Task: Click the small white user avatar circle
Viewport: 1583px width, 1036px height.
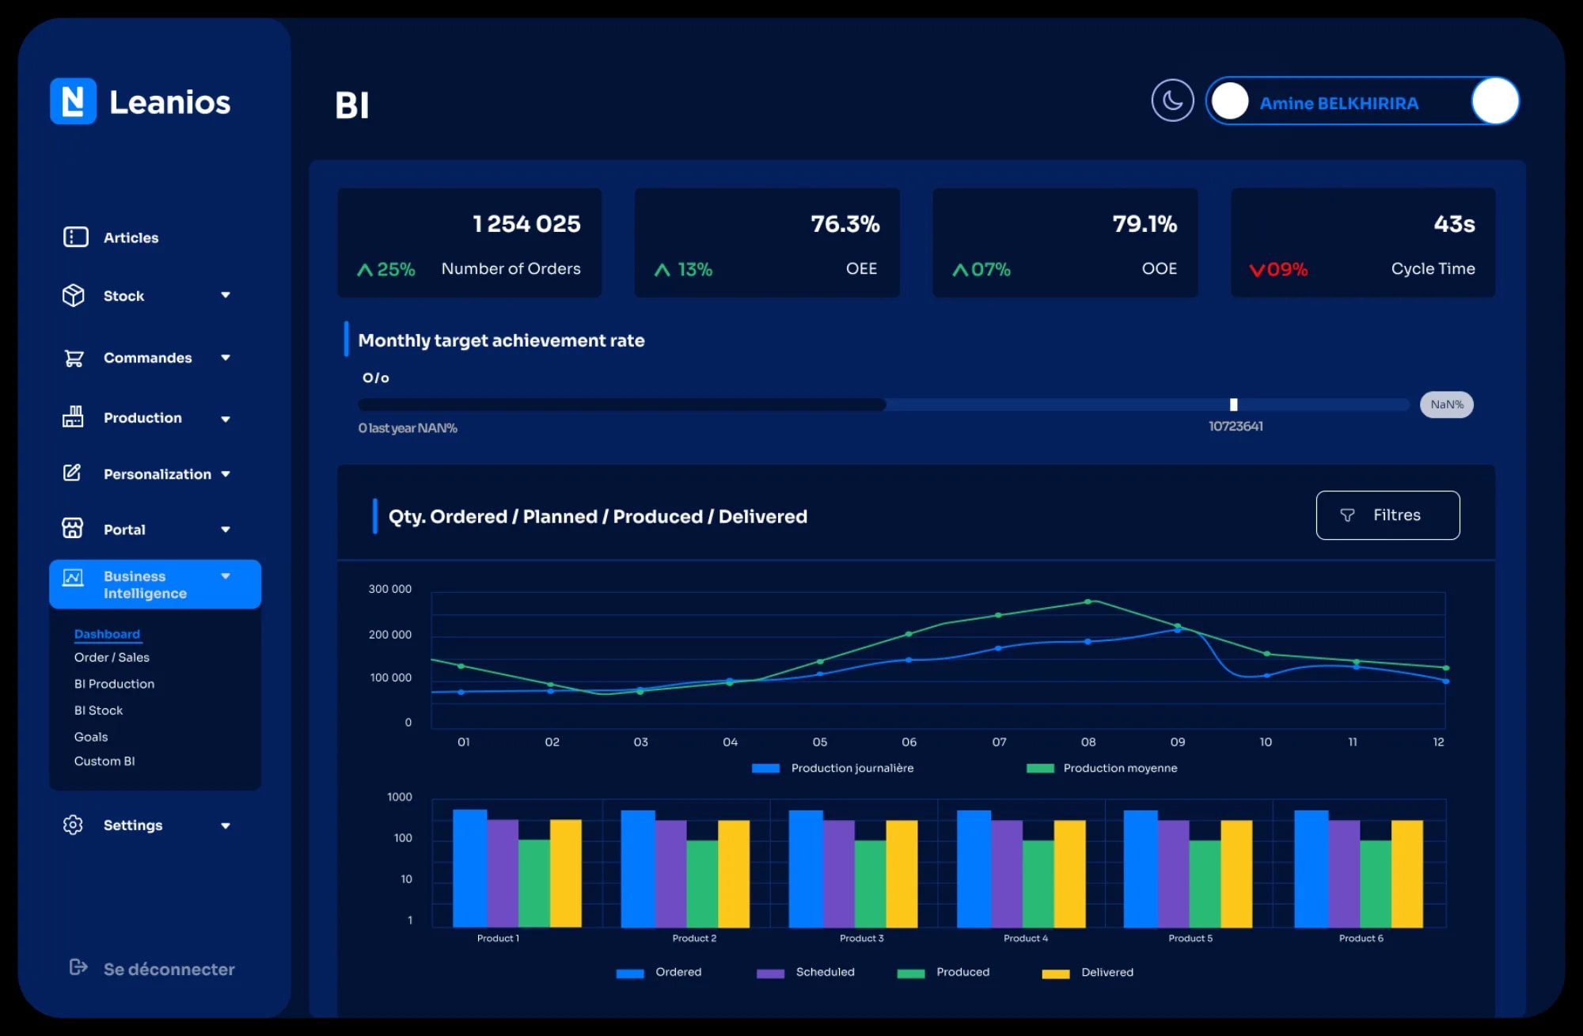Action: [1230, 101]
